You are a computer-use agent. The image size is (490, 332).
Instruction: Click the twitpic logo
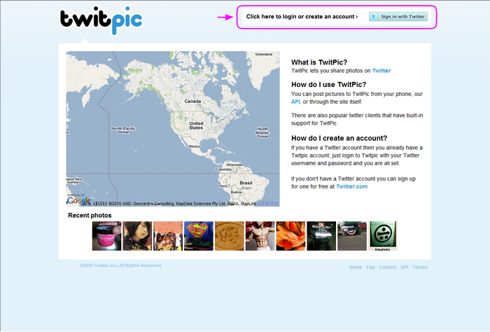pos(101,20)
